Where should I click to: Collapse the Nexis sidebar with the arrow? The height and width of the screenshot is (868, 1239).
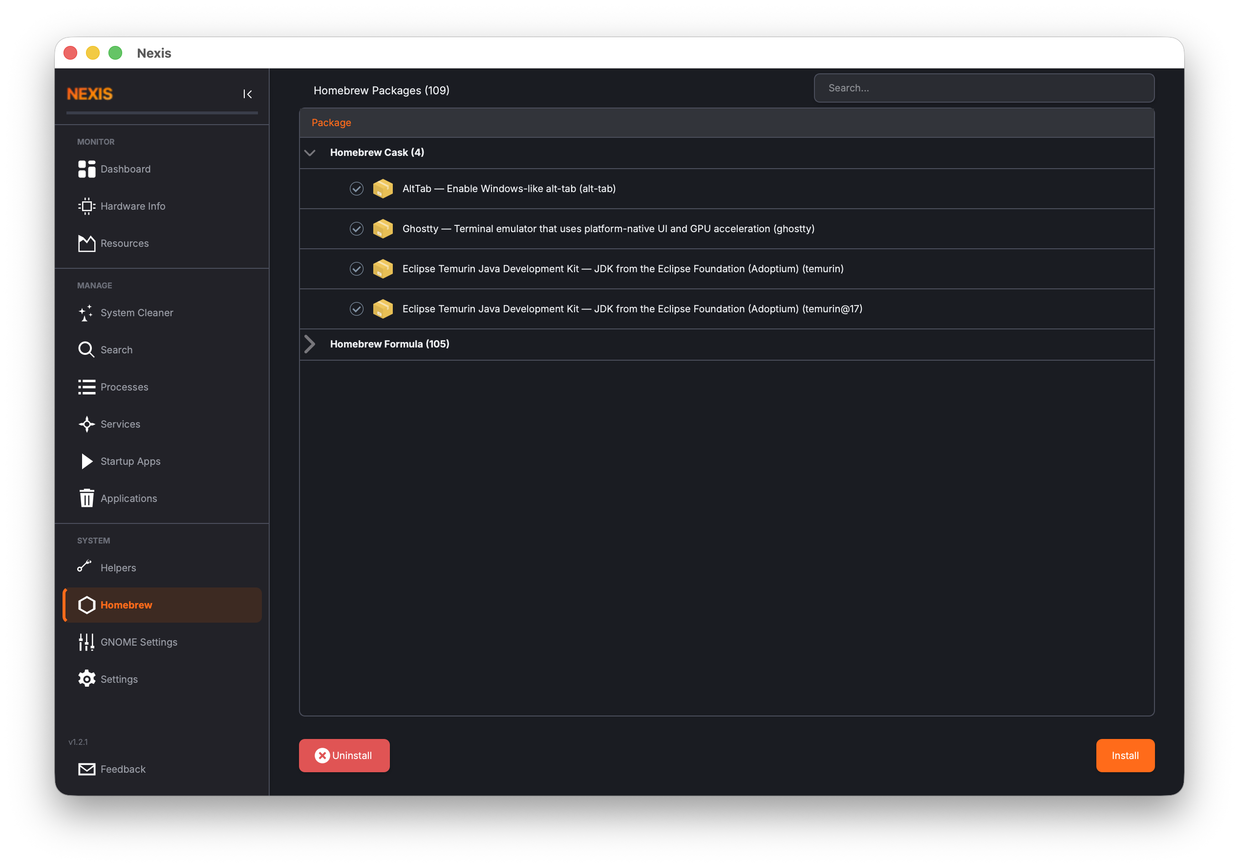tap(248, 94)
